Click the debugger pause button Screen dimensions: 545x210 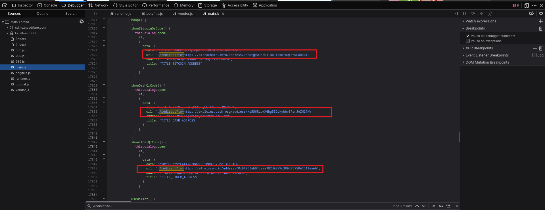pyautogui.click(x=464, y=14)
